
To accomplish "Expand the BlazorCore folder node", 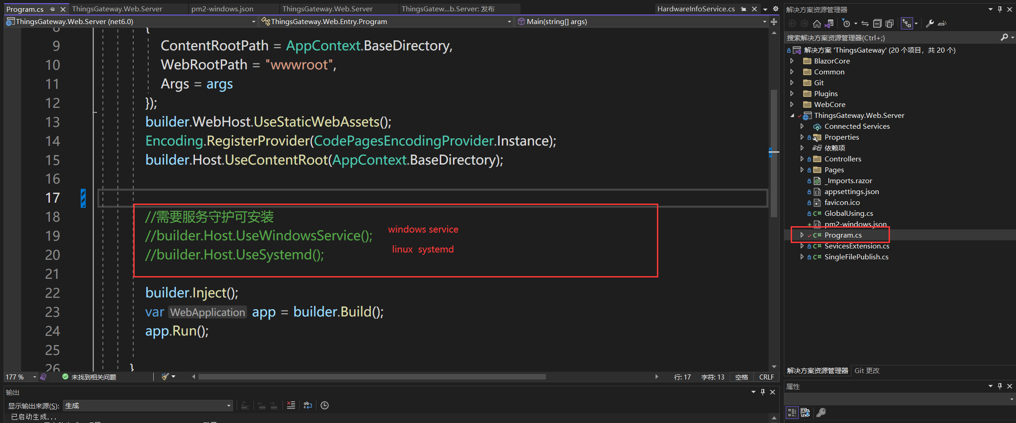I will tap(792, 61).
